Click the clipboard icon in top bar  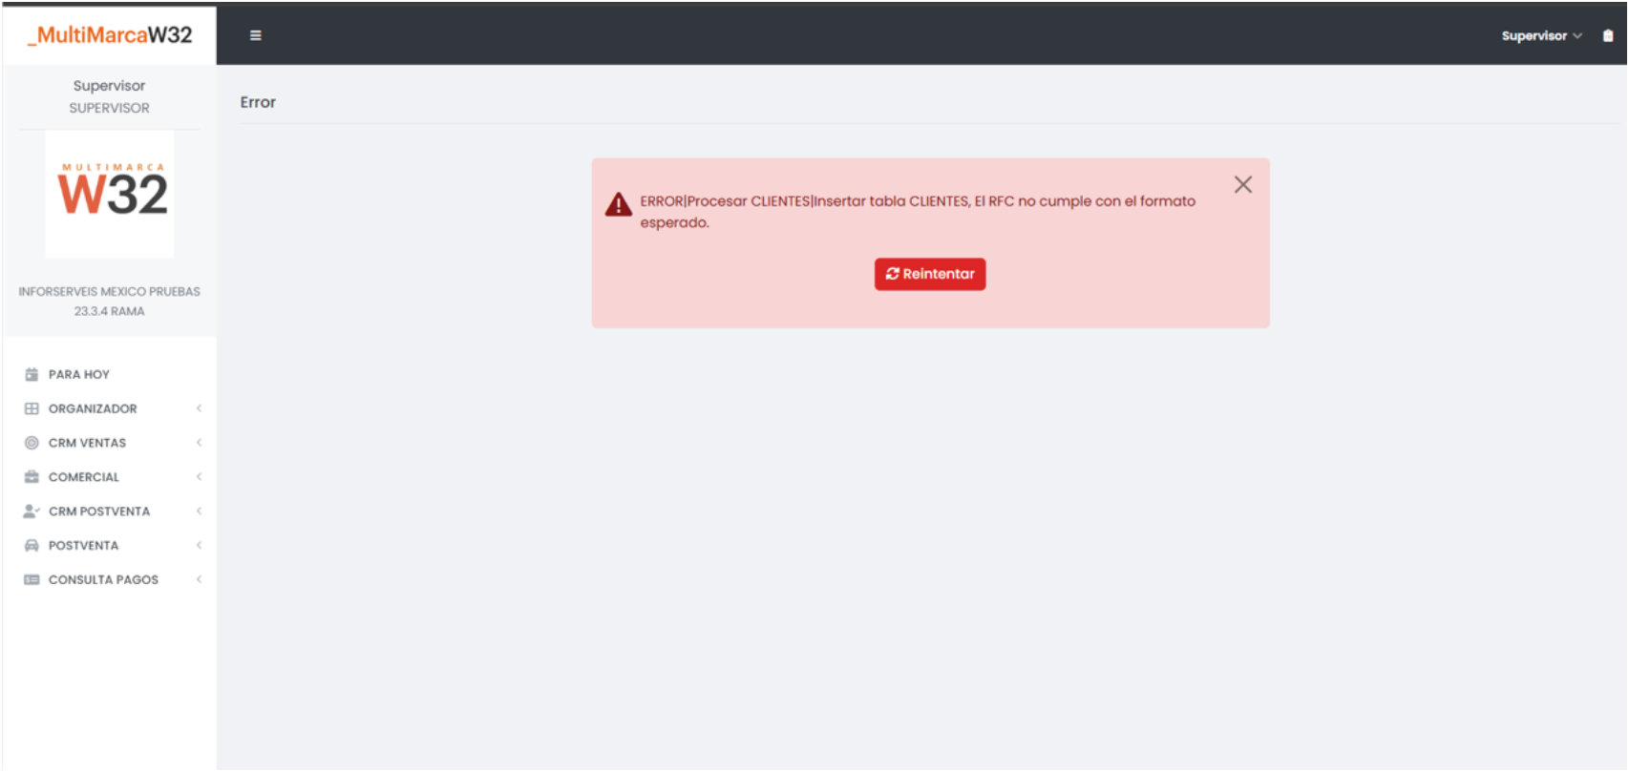pos(1608,35)
